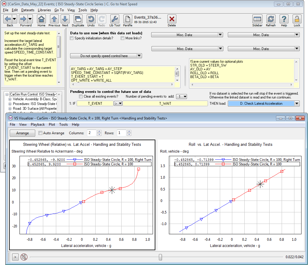
Task: Enable Specify initialization details checkbox
Action: pyautogui.click(x=72, y=38)
